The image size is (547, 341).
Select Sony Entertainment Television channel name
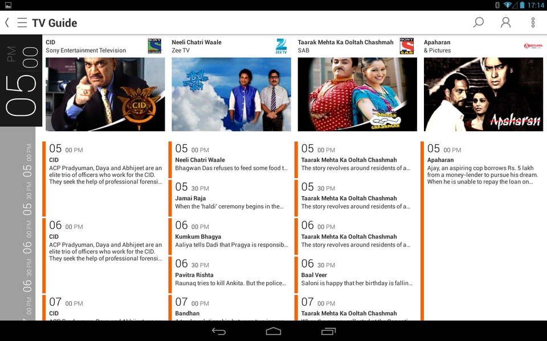click(86, 51)
